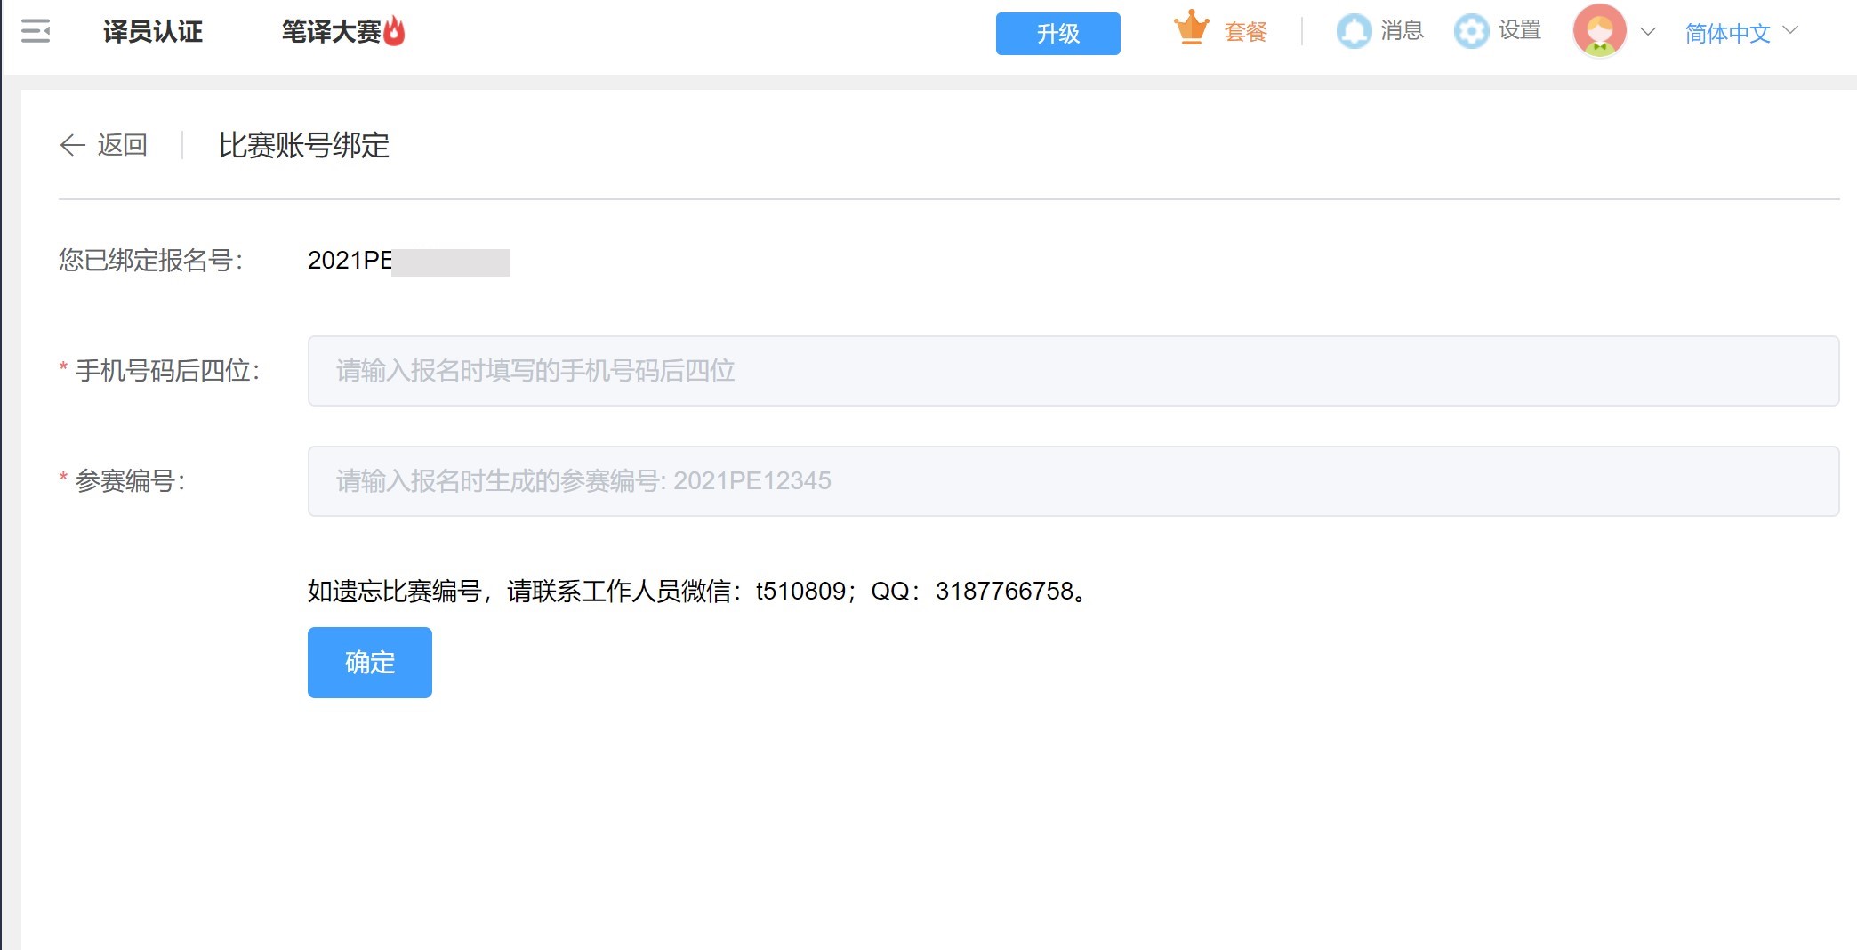Screen dimensions: 1857x950
Task: Expand the chevron next to user avatar
Action: tap(1648, 32)
